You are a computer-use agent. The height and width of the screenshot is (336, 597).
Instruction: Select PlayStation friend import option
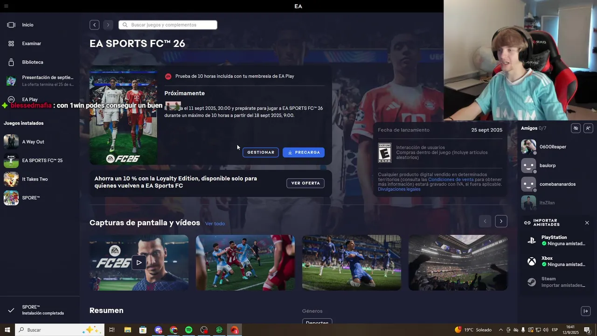[557, 240]
